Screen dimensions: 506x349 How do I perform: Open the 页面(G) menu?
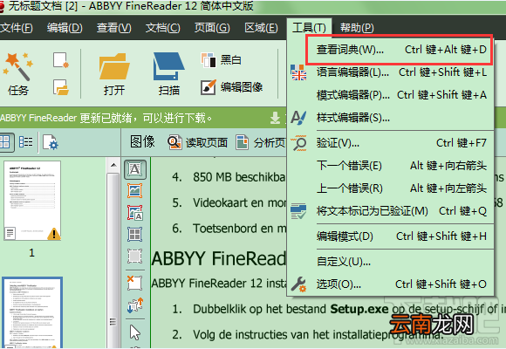click(x=212, y=28)
